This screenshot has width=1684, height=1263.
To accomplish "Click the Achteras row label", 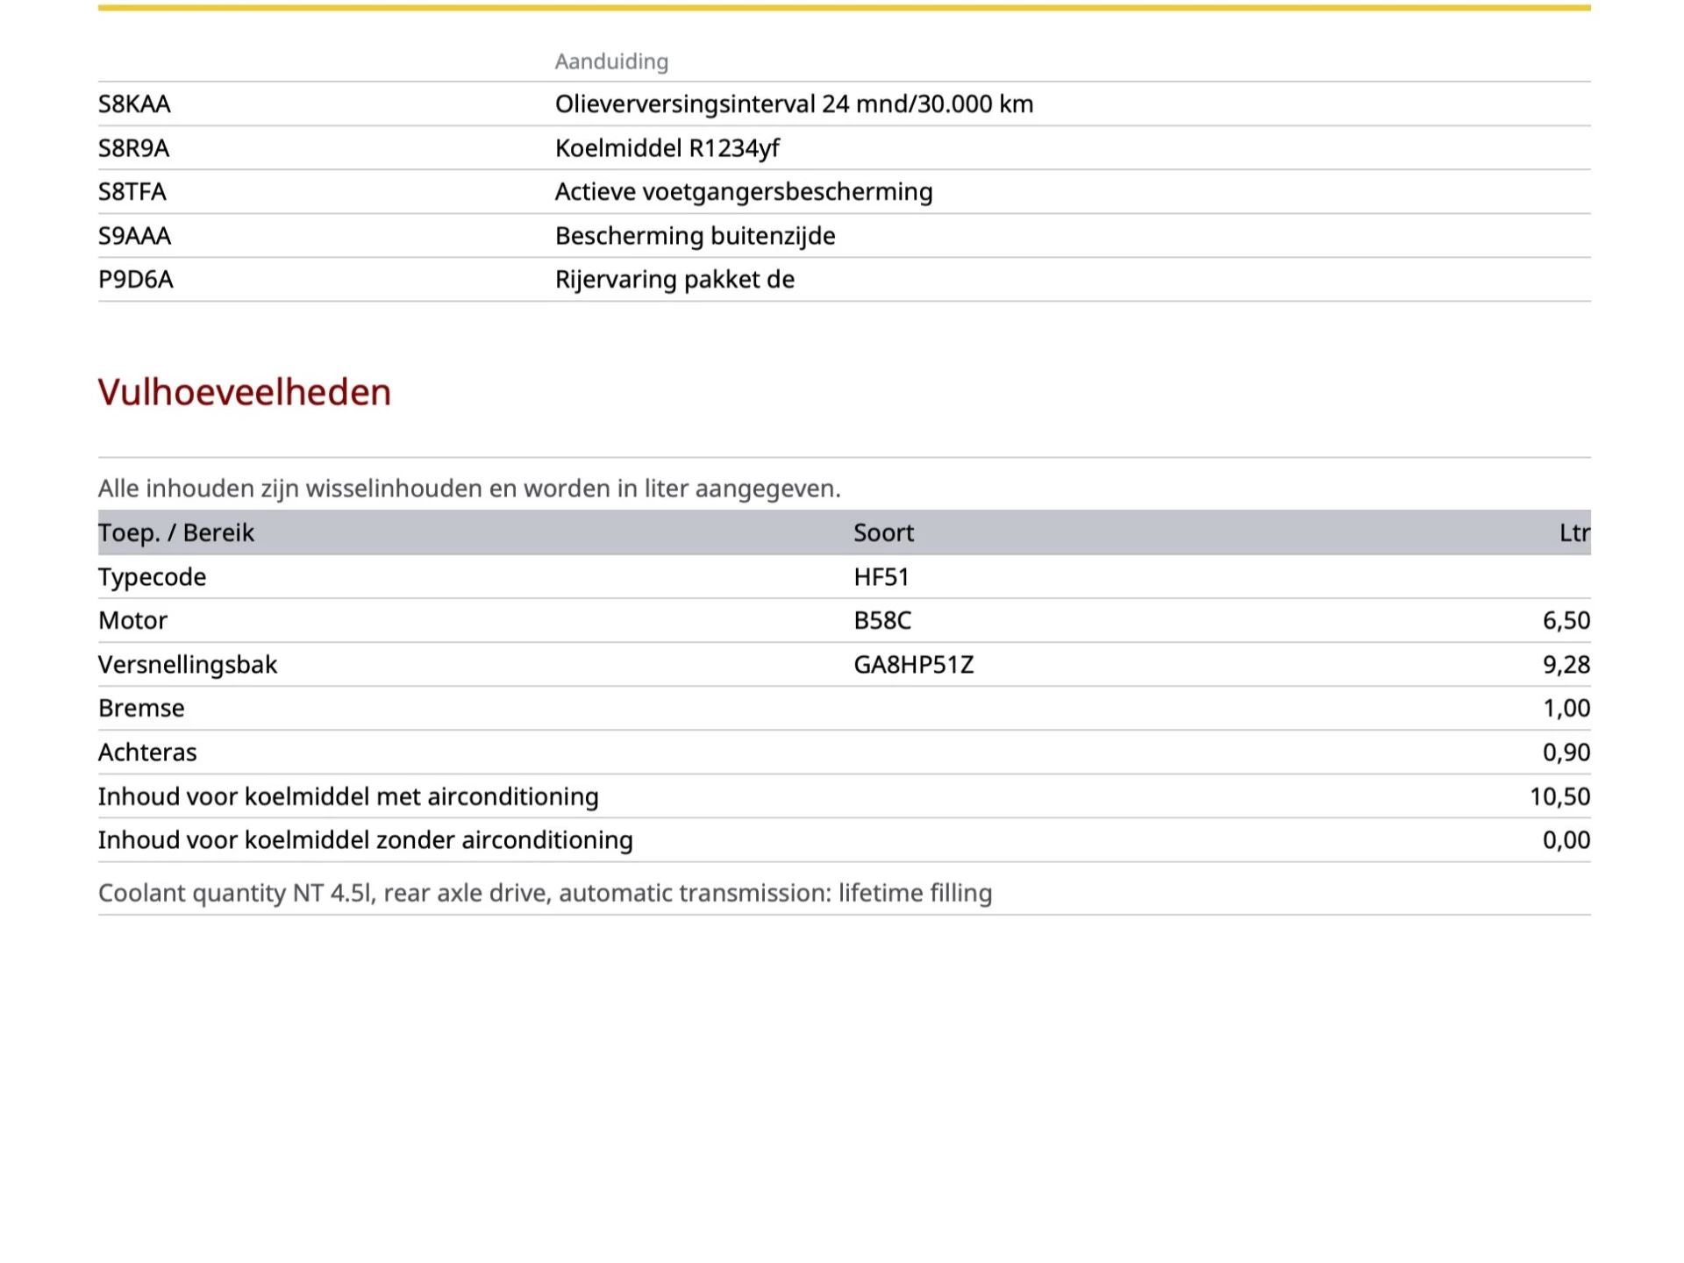I will click(147, 753).
